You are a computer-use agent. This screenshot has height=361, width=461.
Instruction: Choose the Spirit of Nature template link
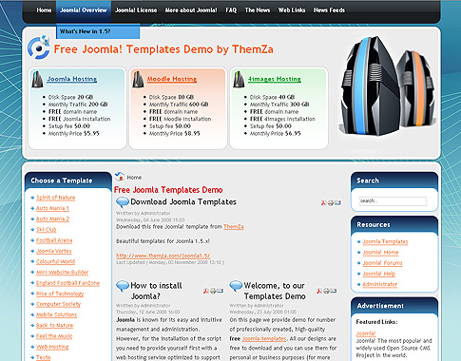(x=56, y=198)
